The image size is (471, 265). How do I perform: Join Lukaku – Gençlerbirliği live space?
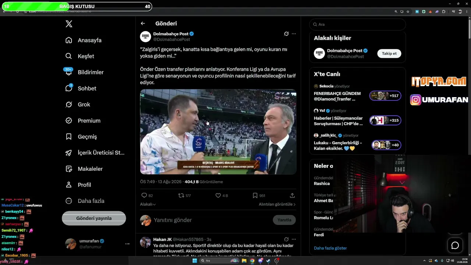click(386, 145)
